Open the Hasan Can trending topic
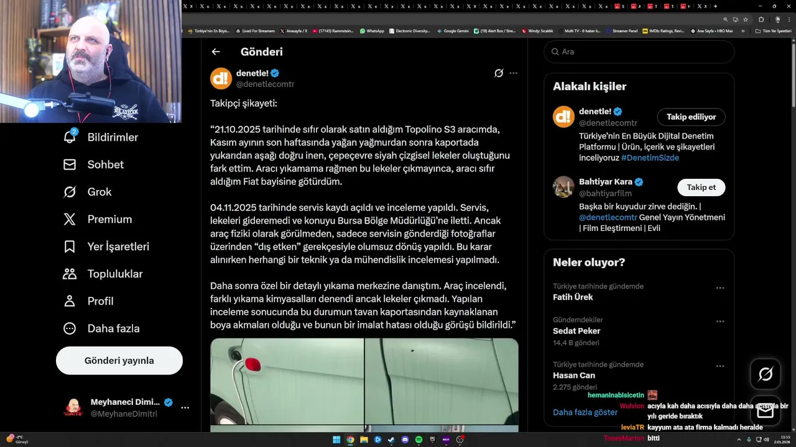Viewport: 796px width, 447px height. click(574, 376)
